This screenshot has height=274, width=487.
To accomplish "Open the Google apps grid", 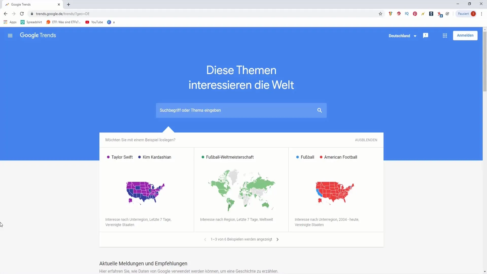I will coord(445,36).
